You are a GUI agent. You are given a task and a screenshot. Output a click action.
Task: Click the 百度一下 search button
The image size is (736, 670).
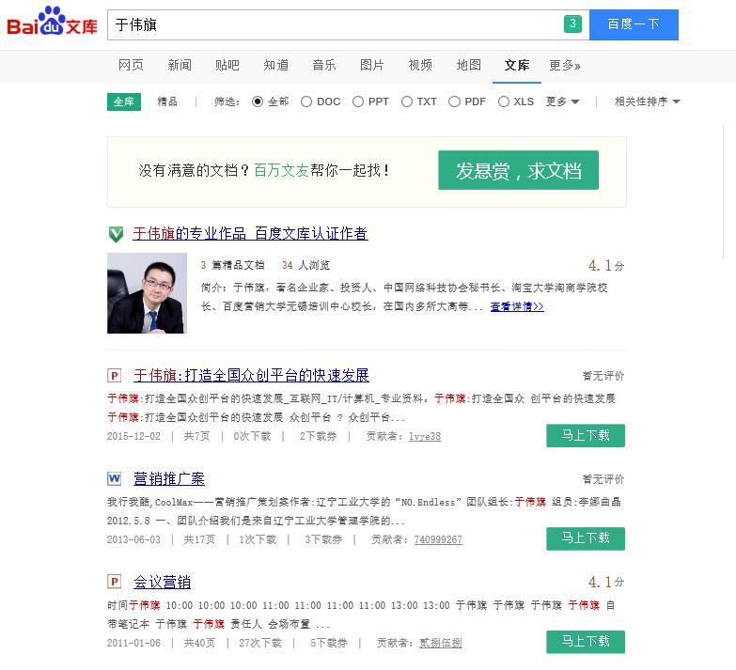tap(634, 24)
